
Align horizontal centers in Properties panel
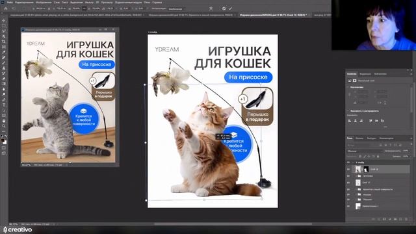tap(356, 121)
